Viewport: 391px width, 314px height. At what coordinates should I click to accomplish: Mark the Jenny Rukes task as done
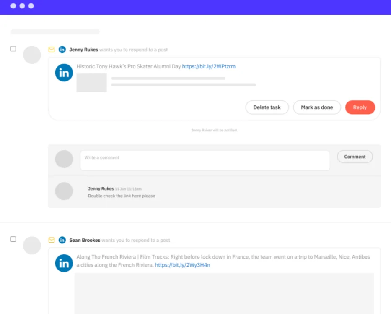(317, 107)
